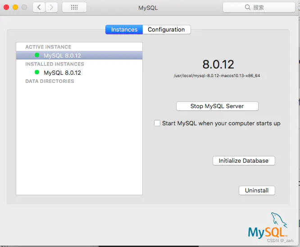The width and height of the screenshot is (300, 247).
Task: Click green status dot of active instance
Action: click(37, 55)
